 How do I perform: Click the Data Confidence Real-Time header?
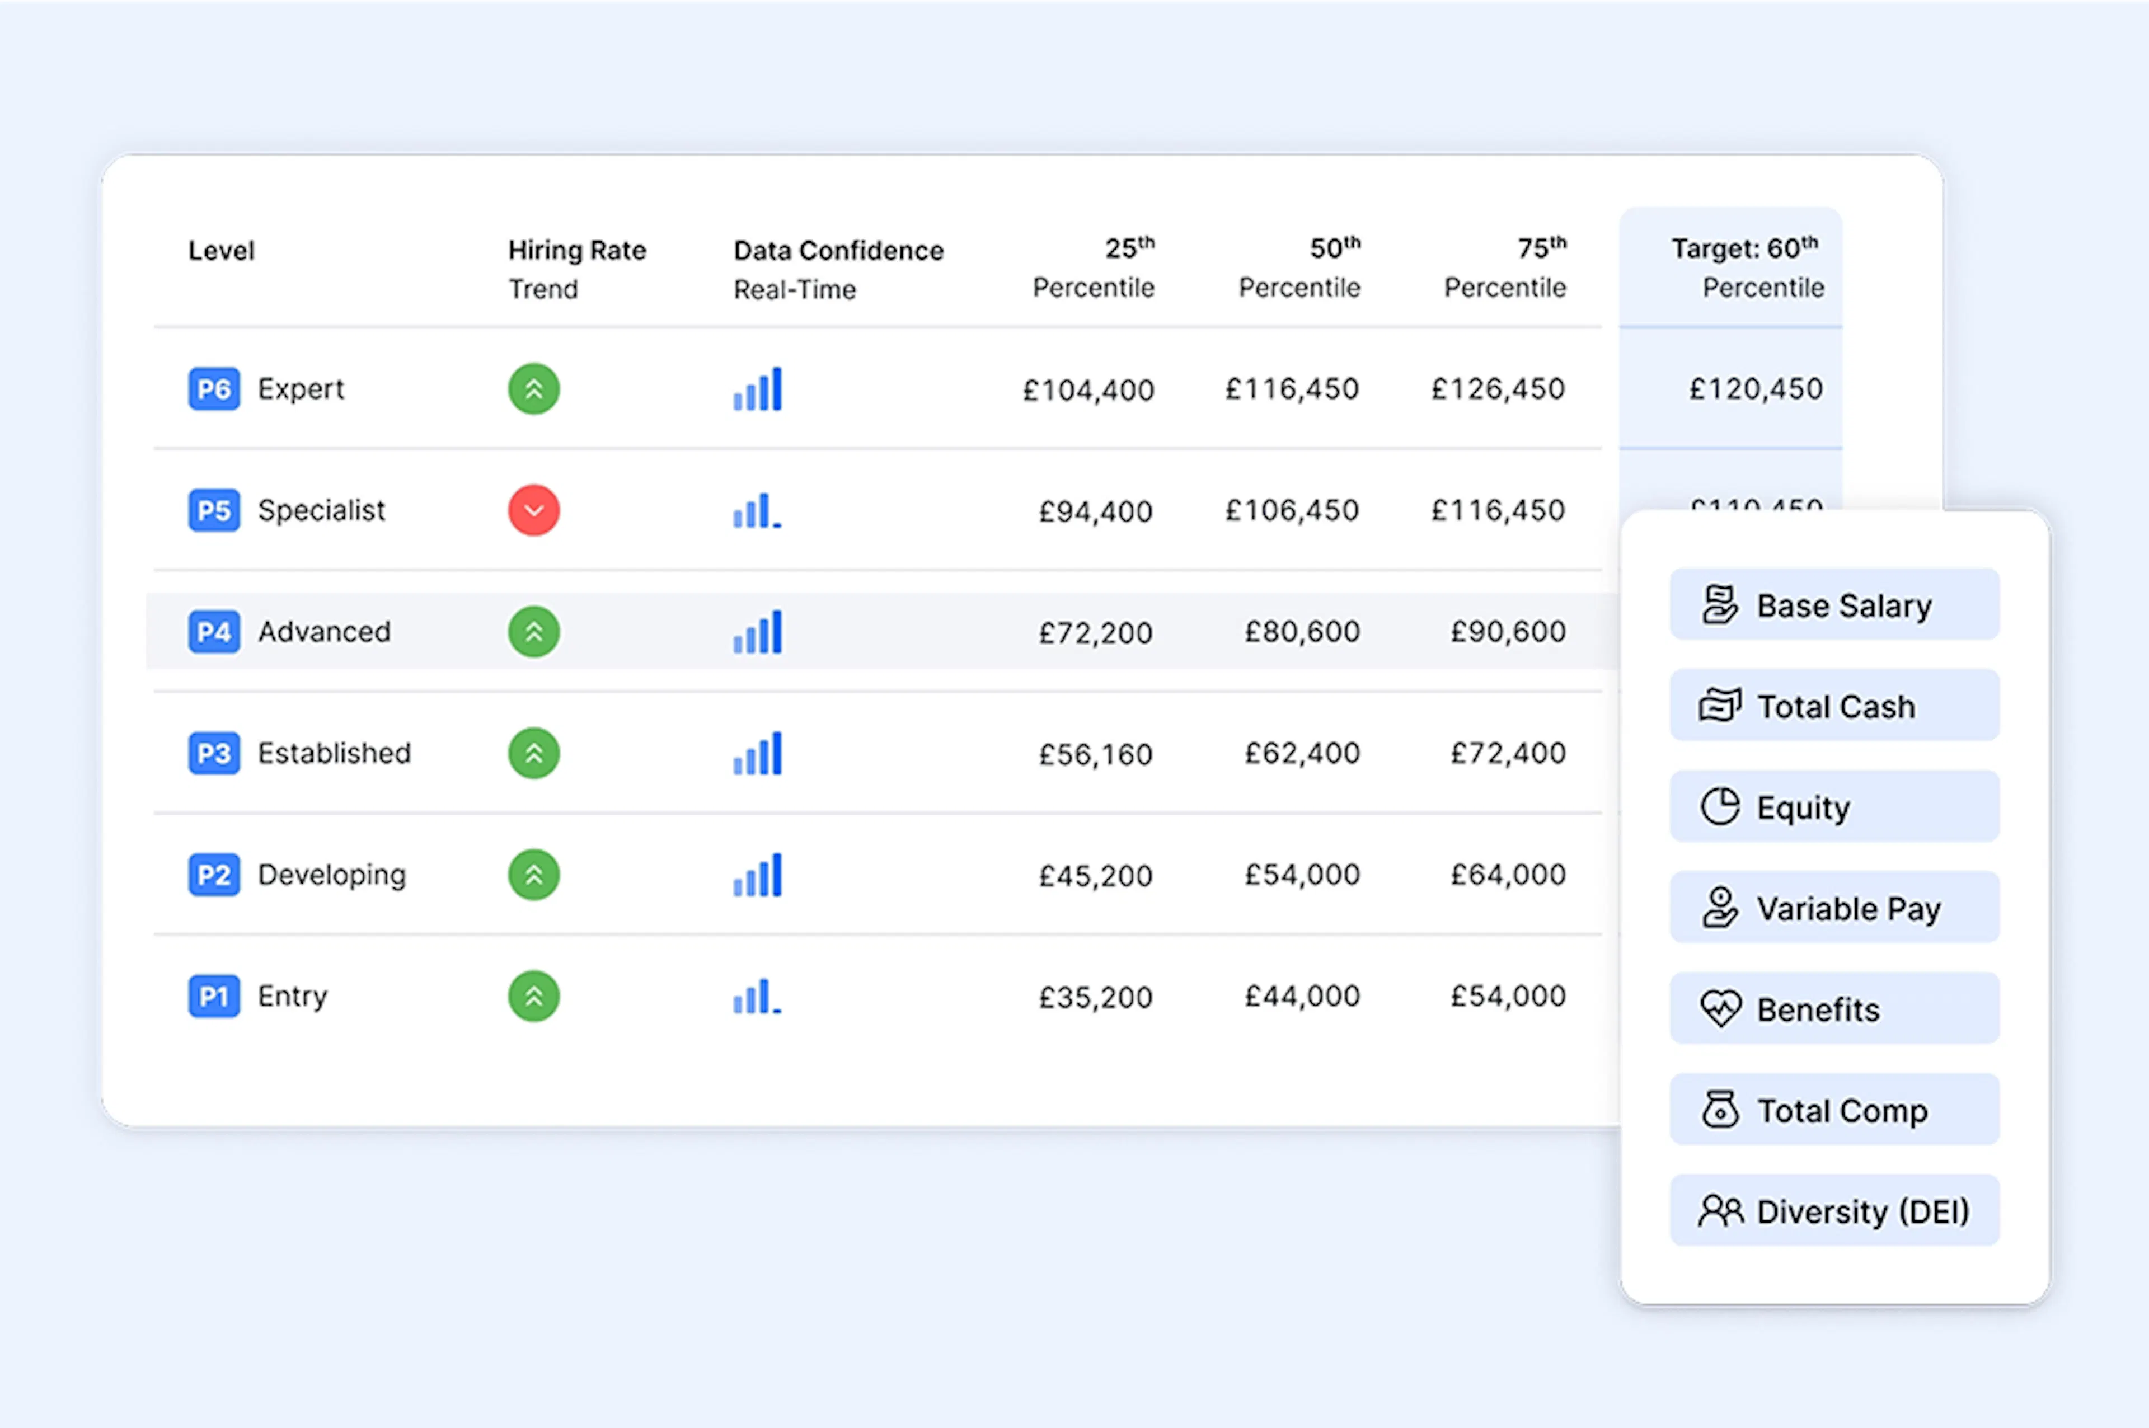coord(839,269)
